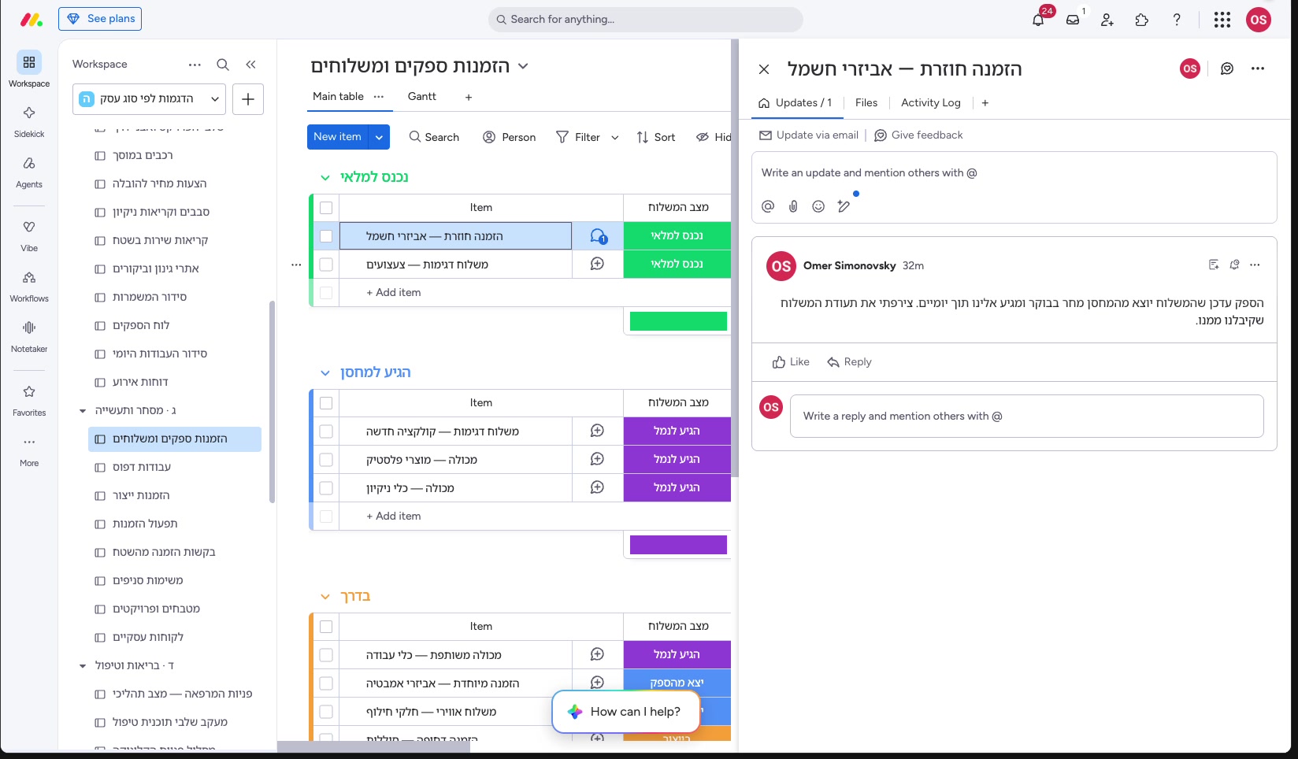The width and height of the screenshot is (1298, 759).
Task: Collapse the workspace sidebar with double chevron
Action: click(250, 65)
